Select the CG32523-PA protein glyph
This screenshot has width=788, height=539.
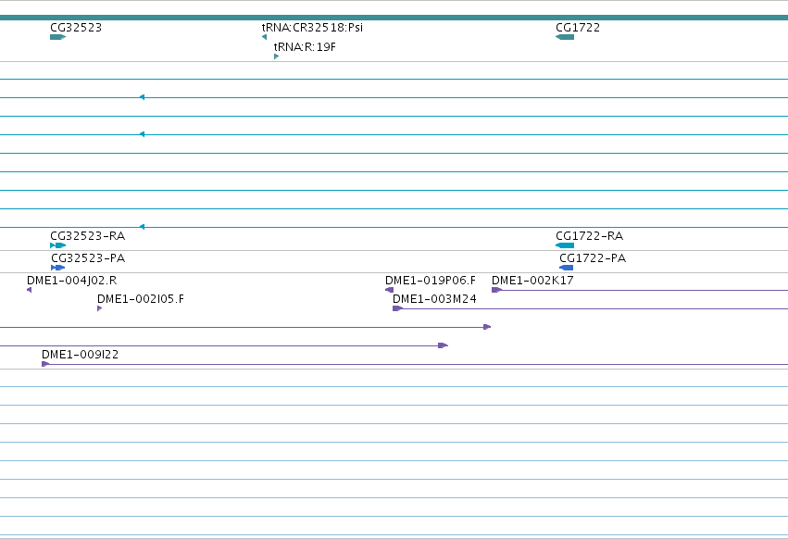(58, 268)
